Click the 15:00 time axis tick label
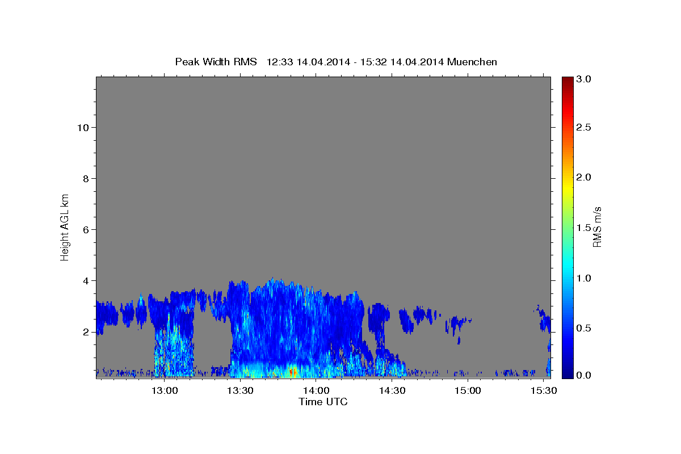The width and height of the screenshot is (681, 454). coord(468,391)
